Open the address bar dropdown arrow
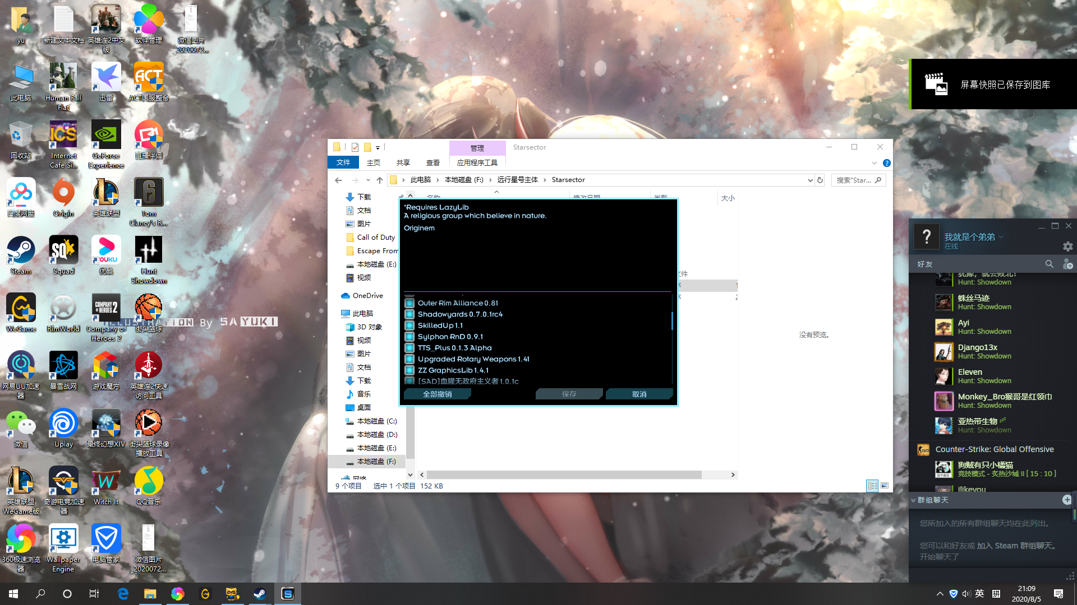 coord(809,180)
